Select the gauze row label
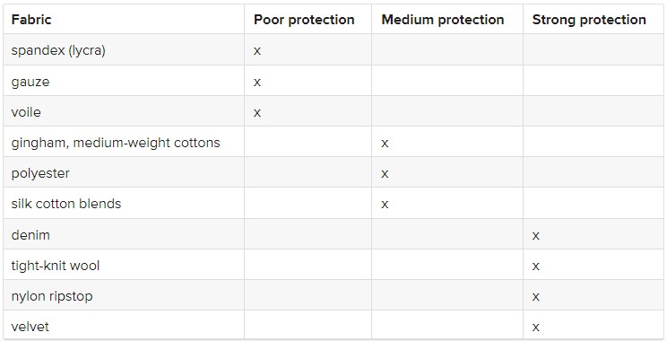The width and height of the screenshot is (667, 341). (30, 82)
